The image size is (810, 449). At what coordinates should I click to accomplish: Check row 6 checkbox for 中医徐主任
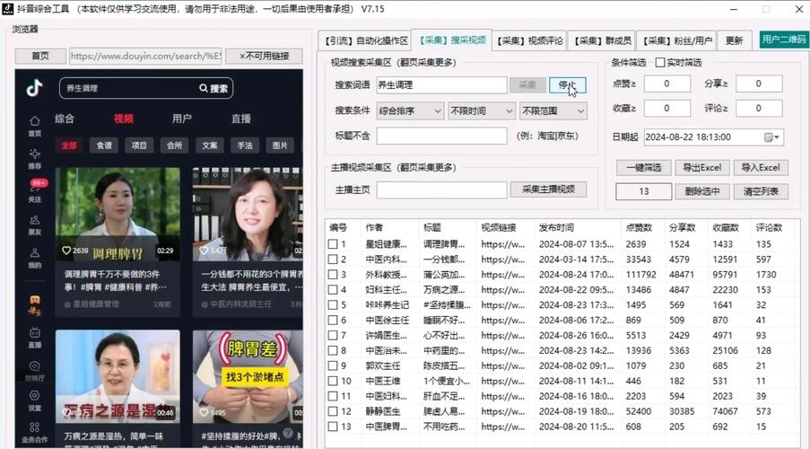point(333,321)
